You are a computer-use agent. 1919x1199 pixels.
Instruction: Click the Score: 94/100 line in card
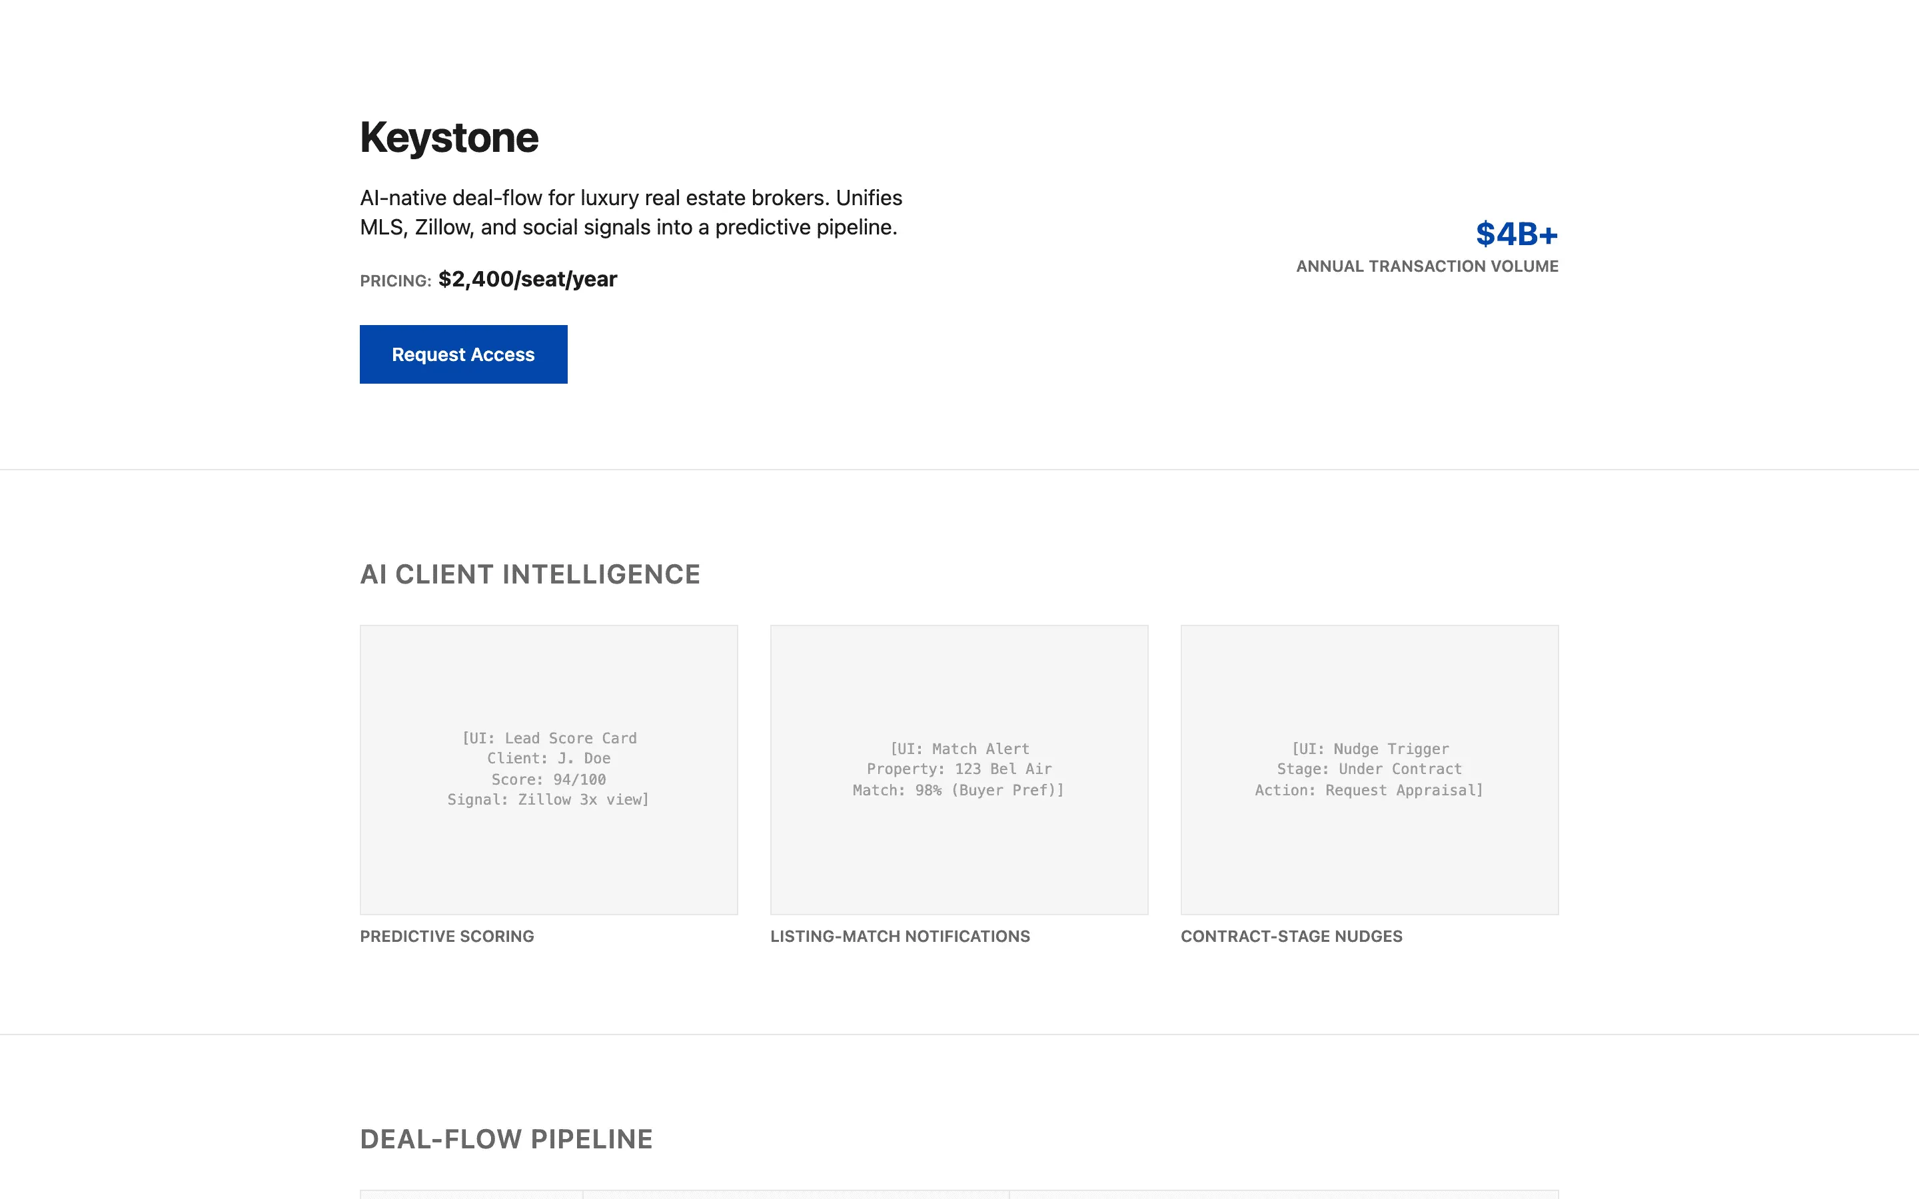point(549,779)
